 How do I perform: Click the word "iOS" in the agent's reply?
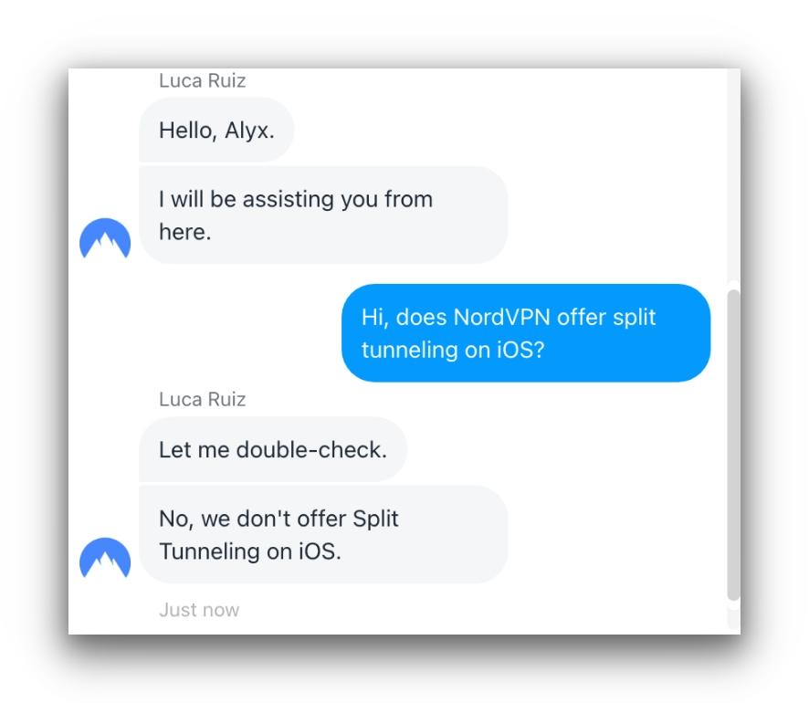[x=320, y=551]
